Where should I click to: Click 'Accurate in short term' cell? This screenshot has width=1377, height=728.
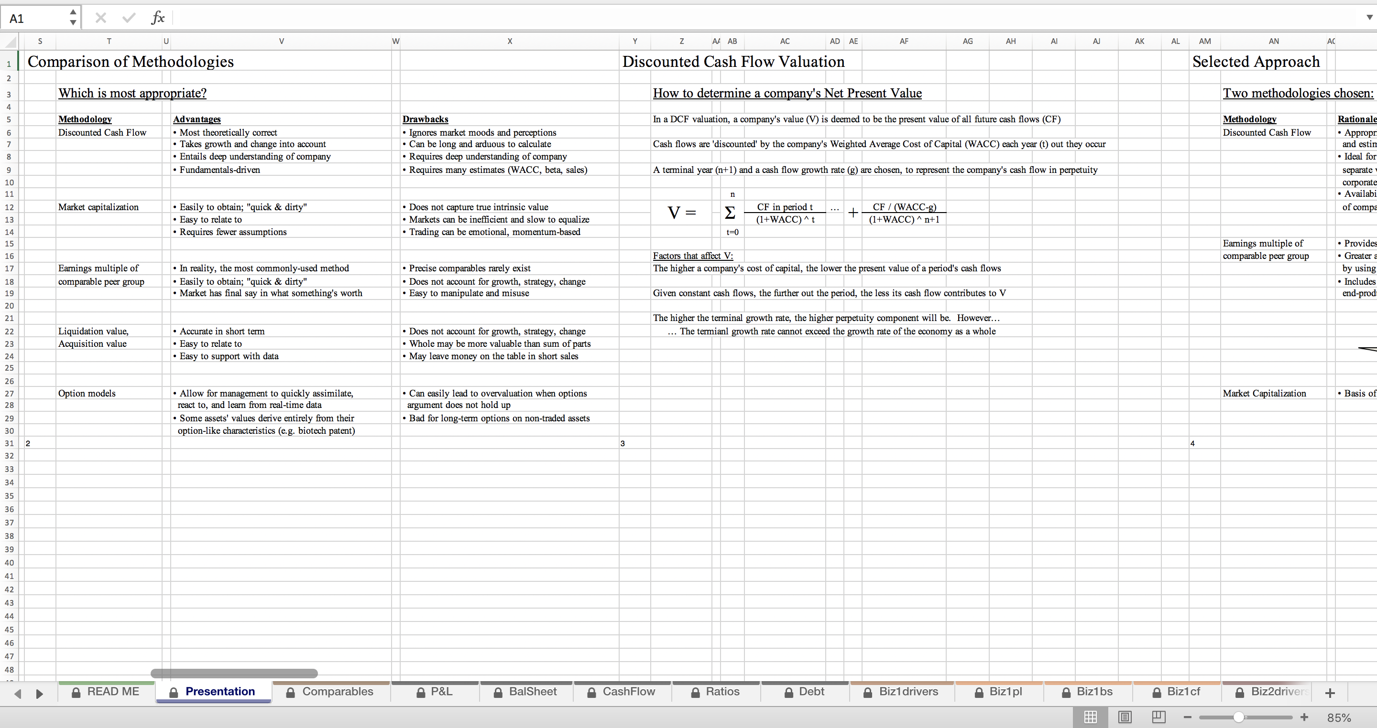click(219, 331)
